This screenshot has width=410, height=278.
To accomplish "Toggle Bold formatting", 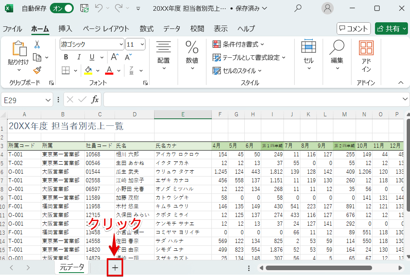I will pyautogui.click(x=66, y=57).
